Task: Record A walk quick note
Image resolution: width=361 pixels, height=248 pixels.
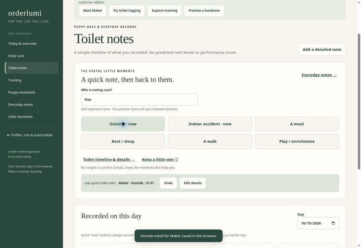Action: pyautogui.click(x=210, y=142)
